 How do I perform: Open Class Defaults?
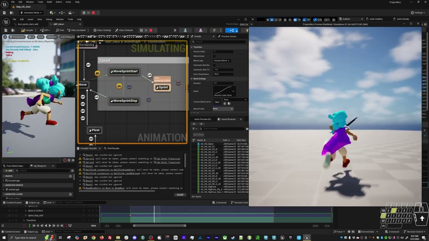point(124,30)
